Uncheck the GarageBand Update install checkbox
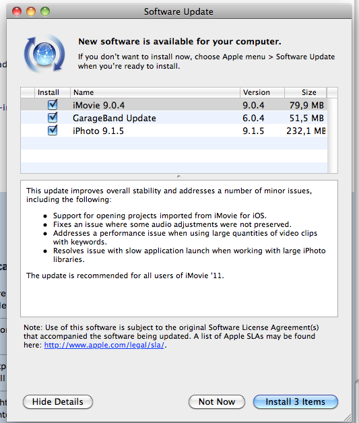The image size is (359, 423). tap(53, 118)
